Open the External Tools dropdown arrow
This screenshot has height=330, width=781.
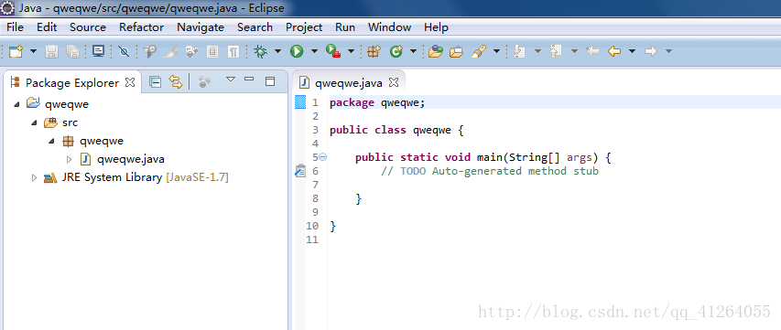[x=351, y=51]
